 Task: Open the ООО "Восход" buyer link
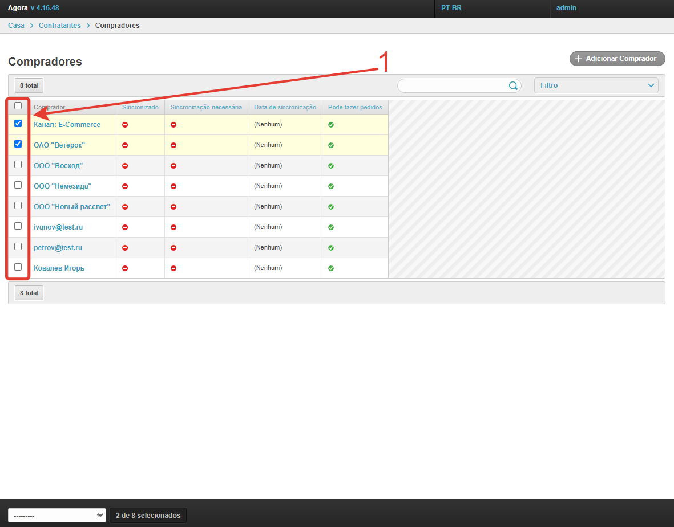[58, 166]
